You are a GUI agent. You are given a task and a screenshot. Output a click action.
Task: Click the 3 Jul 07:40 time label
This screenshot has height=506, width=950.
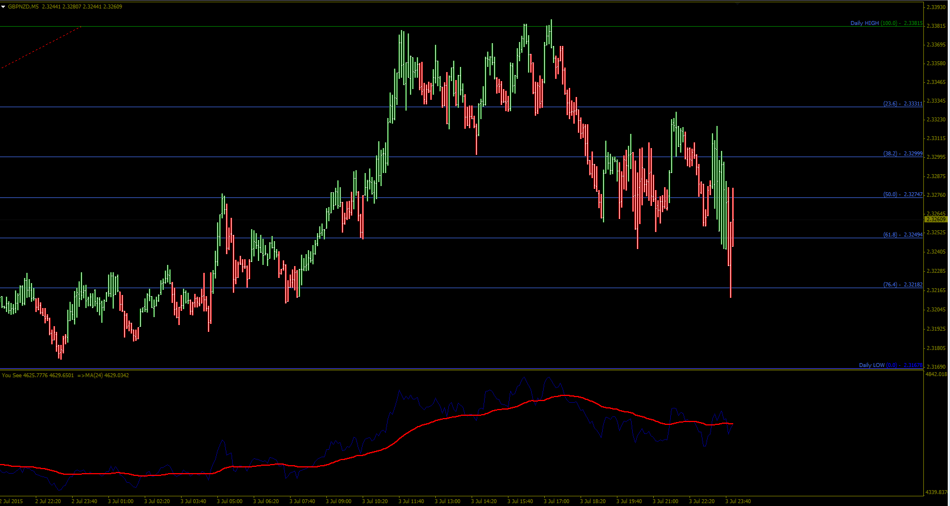coord(302,501)
